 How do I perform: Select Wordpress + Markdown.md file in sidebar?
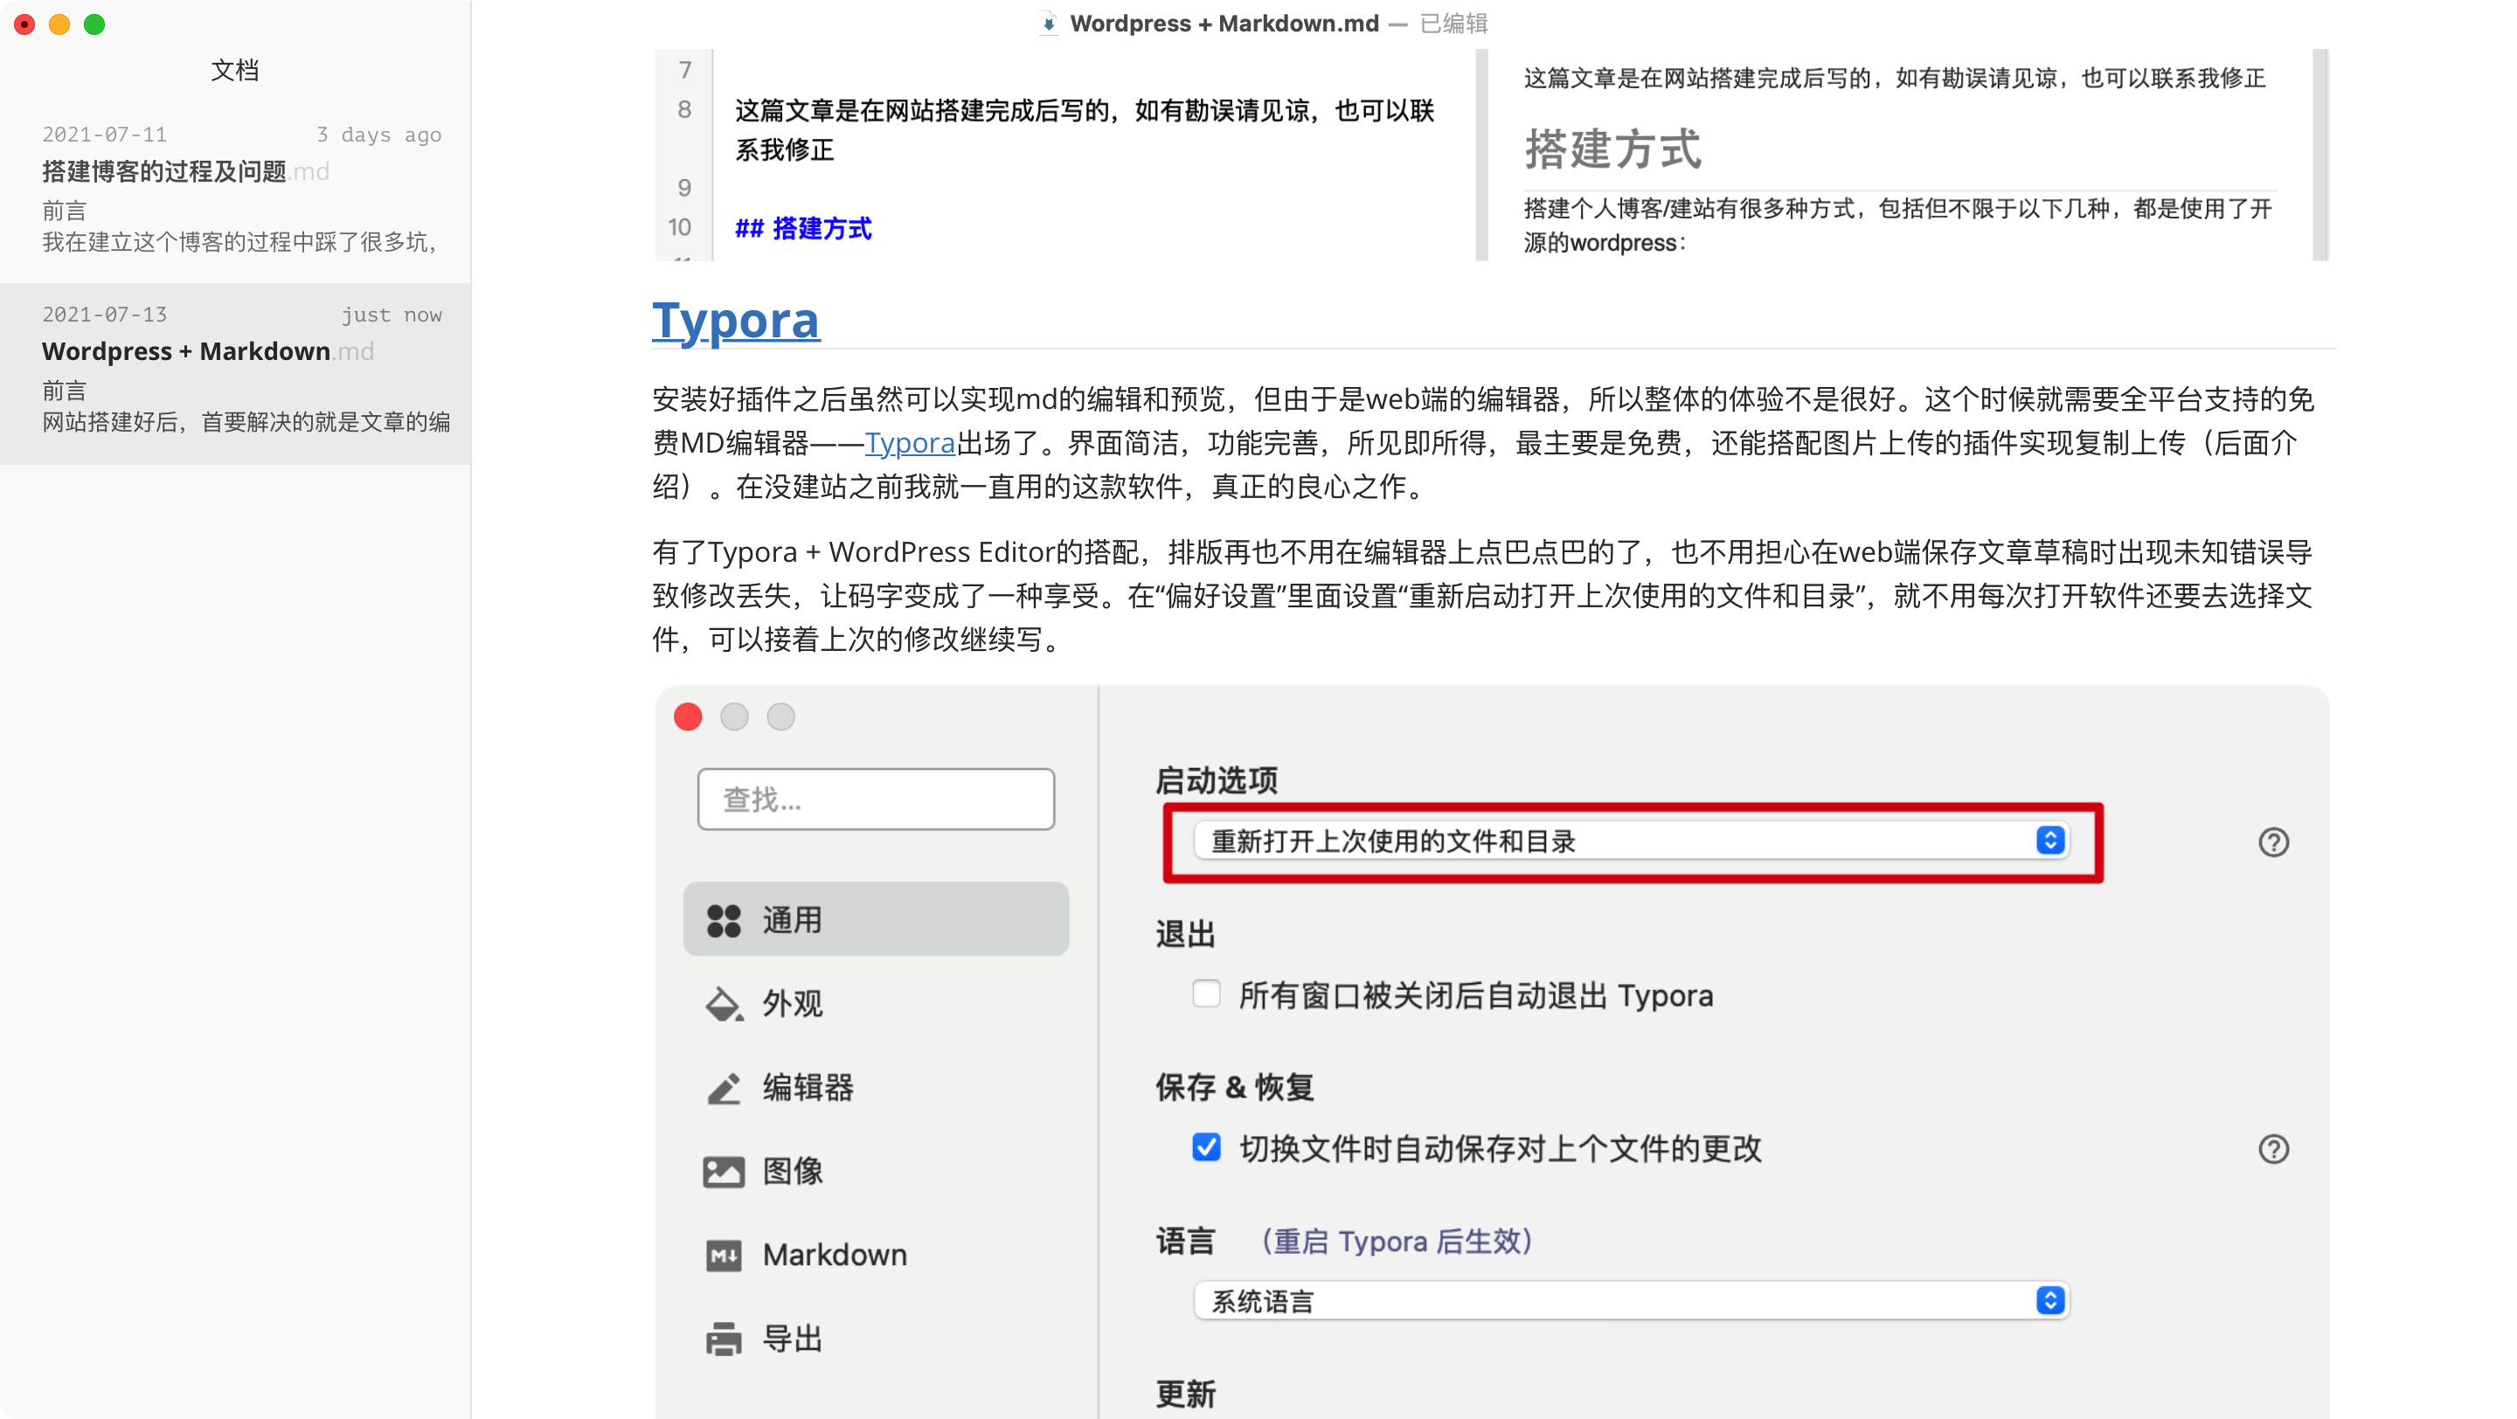click(x=207, y=351)
